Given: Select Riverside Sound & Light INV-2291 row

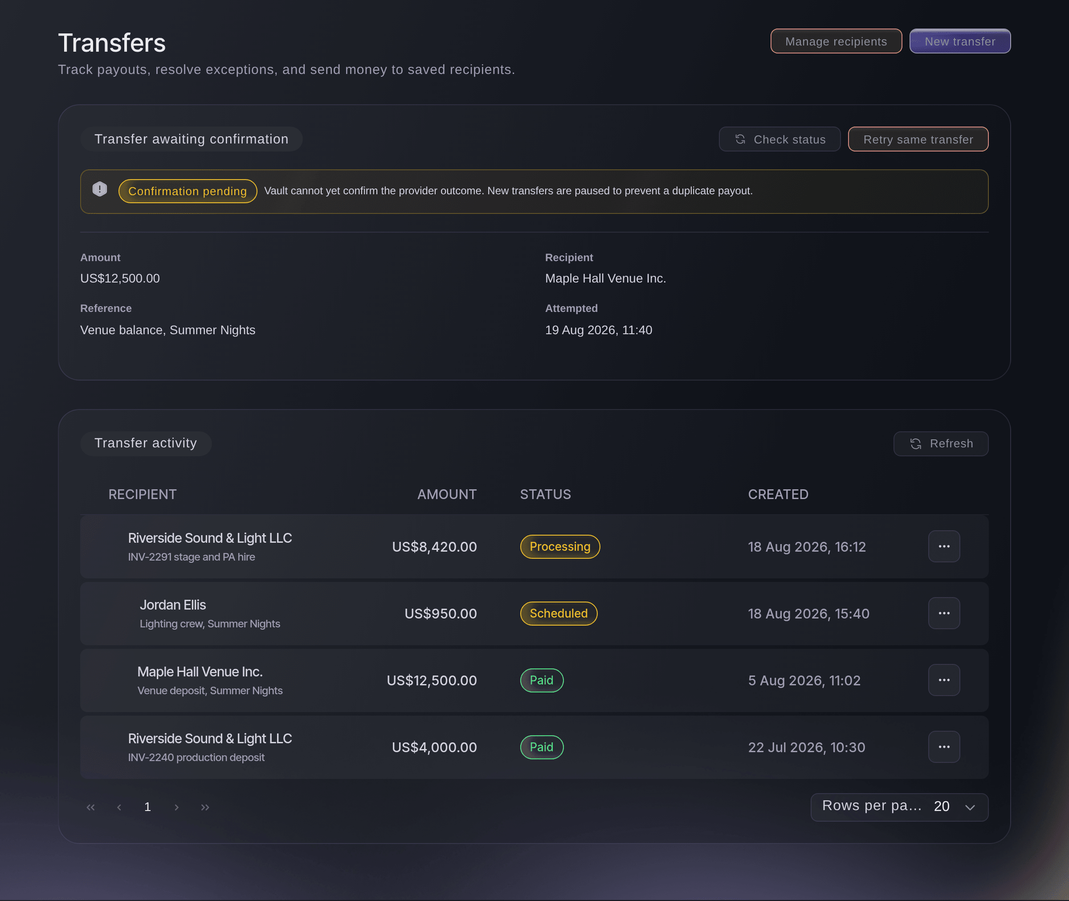Looking at the screenshot, I should 534,546.
